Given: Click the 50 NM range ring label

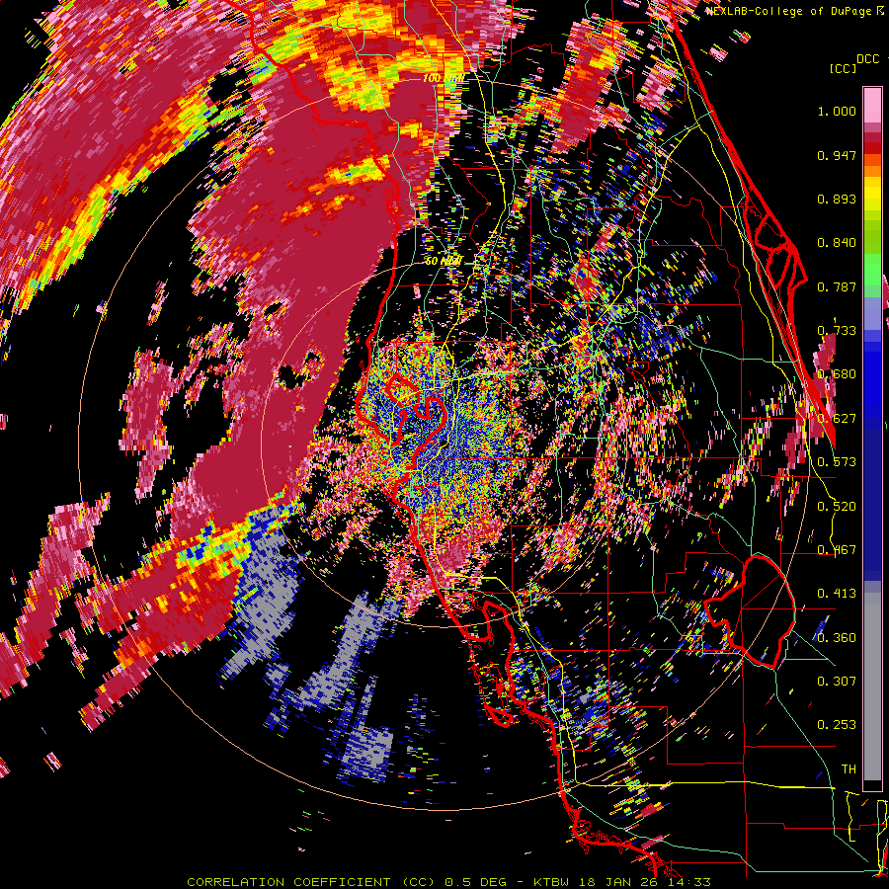Looking at the screenshot, I should coord(444,261).
